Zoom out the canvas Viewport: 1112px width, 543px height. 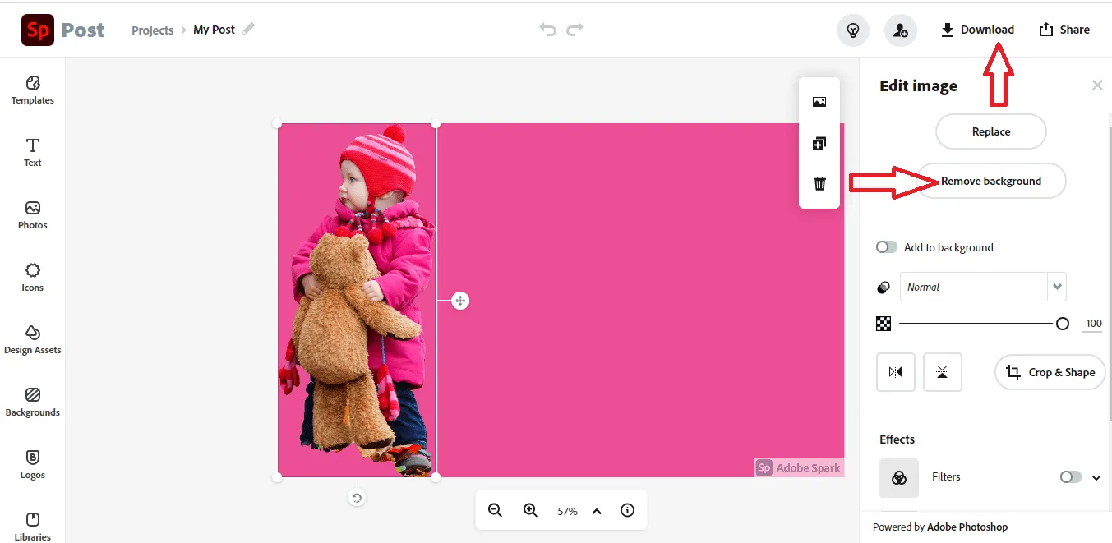495,510
